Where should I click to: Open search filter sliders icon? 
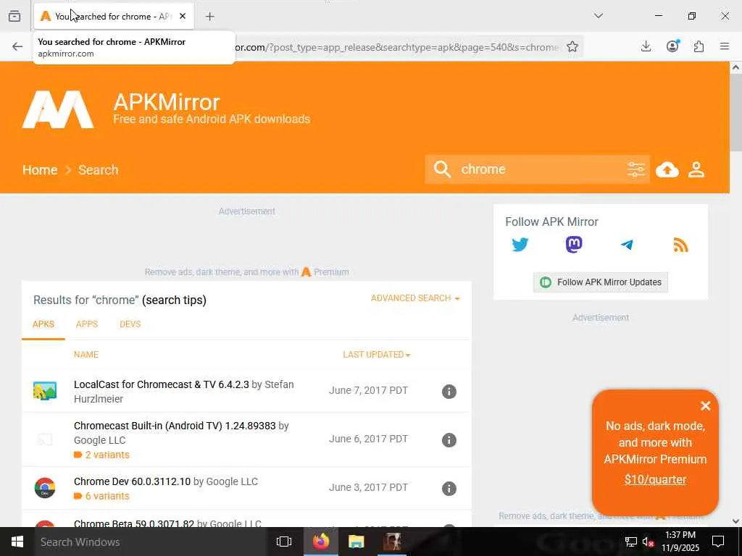[635, 169]
